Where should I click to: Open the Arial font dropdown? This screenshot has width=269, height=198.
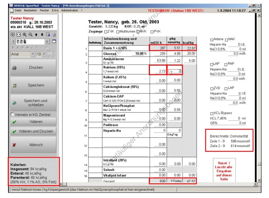[x=32, y=55]
